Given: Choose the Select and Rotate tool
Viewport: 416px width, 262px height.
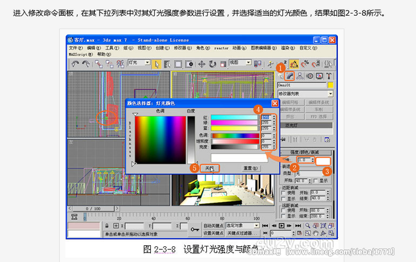Looking at the screenshot, I should pyautogui.click(x=212, y=64).
